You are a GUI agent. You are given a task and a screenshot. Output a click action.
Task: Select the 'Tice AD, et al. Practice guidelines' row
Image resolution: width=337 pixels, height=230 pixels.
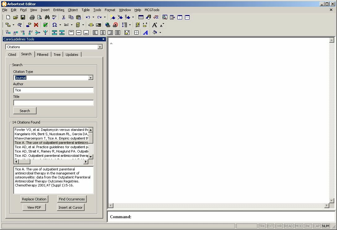(x=51, y=147)
